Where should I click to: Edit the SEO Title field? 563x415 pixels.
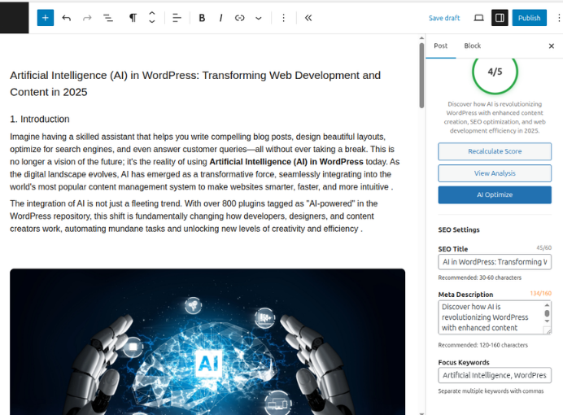pyautogui.click(x=495, y=262)
